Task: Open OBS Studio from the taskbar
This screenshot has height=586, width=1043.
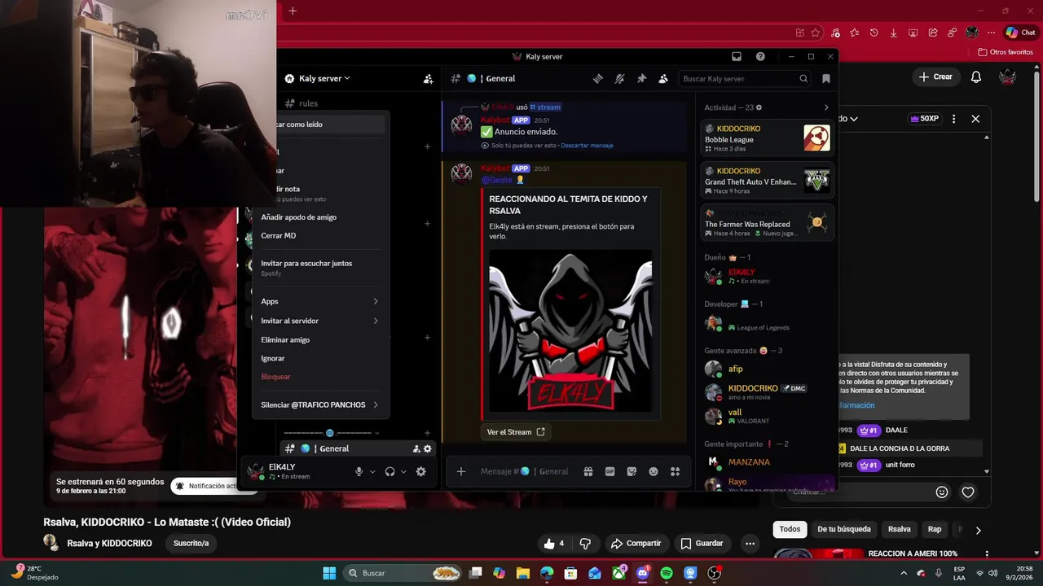Action: 715,573
